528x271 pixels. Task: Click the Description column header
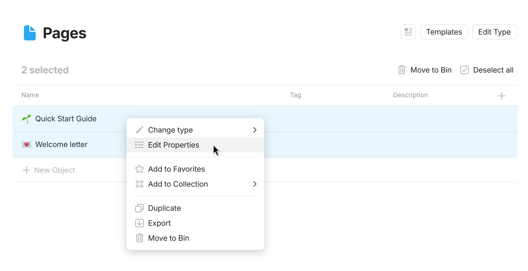[x=410, y=95]
